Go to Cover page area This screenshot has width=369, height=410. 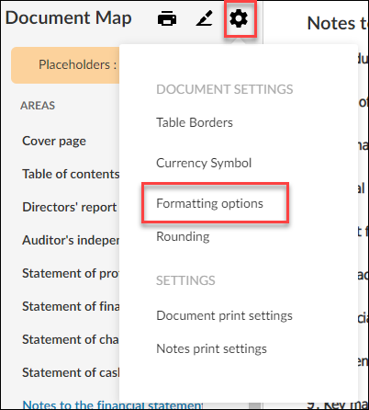54,142
